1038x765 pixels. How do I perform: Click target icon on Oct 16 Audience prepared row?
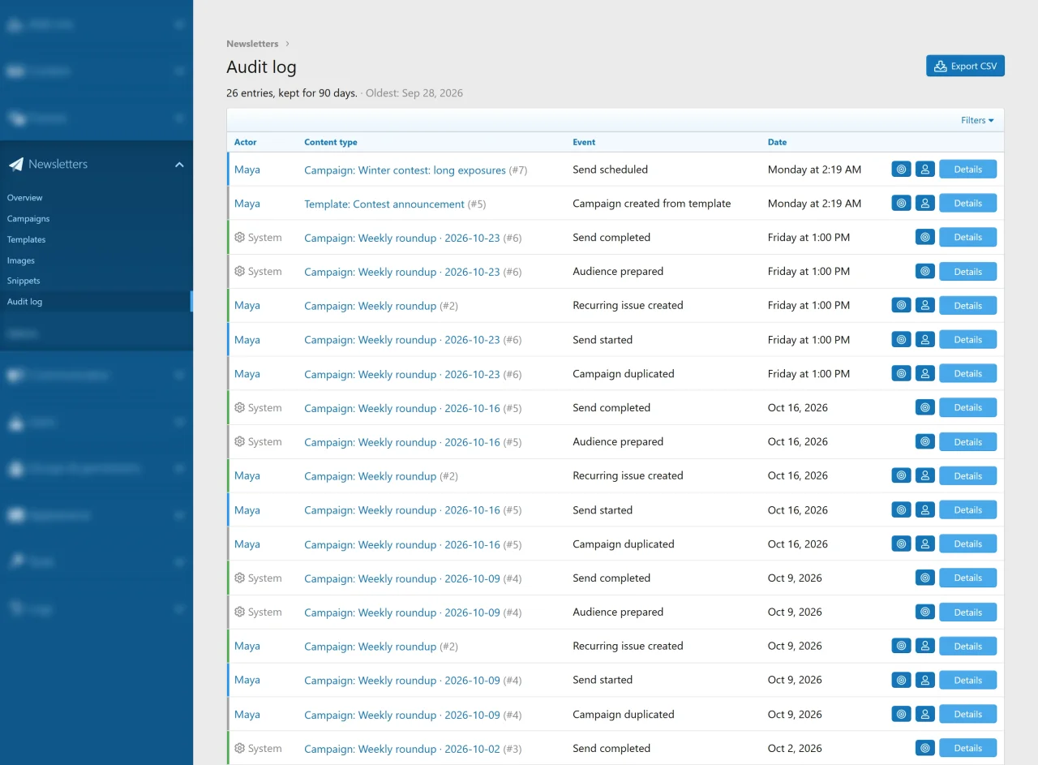(925, 442)
